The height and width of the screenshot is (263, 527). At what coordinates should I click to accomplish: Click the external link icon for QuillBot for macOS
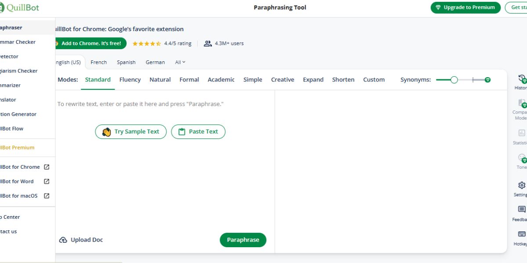click(x=47, y=196)
